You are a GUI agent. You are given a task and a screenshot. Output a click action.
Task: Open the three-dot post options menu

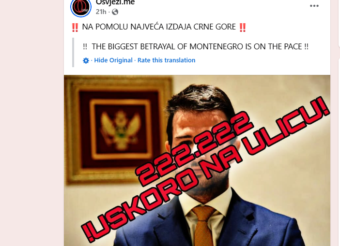click(x=314, y=6)
